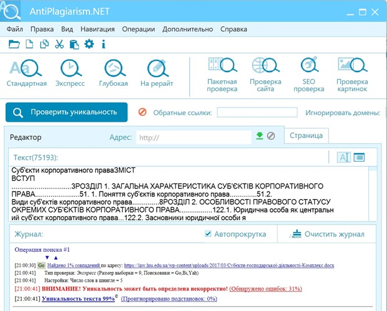Open the Правка menu
Image resolution: width=387 pixels, height=311 pixels.
42,29
